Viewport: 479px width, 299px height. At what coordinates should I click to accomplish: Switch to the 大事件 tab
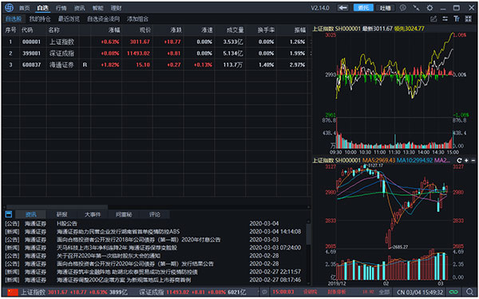pyautogui.click(x=93, y=214)
